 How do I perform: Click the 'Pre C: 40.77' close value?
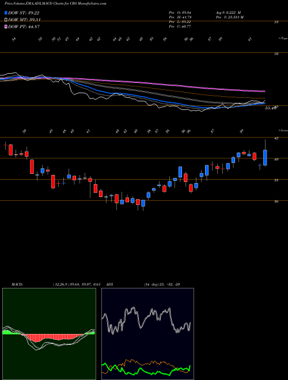pyautogui.click(x=180, y=26)
